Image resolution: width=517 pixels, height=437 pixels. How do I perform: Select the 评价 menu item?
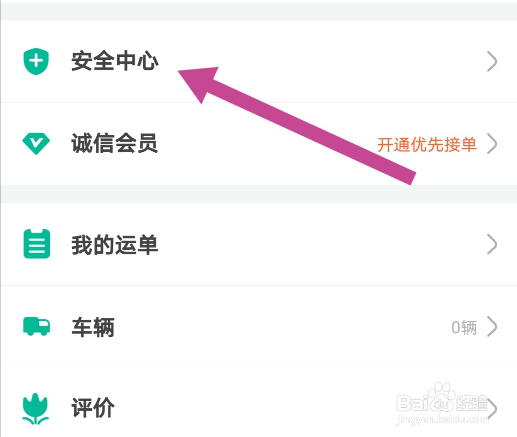(93, 409)
